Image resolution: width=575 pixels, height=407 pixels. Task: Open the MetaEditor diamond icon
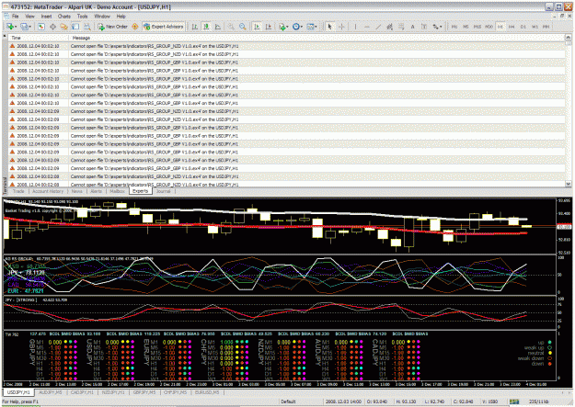click(135, 27)
